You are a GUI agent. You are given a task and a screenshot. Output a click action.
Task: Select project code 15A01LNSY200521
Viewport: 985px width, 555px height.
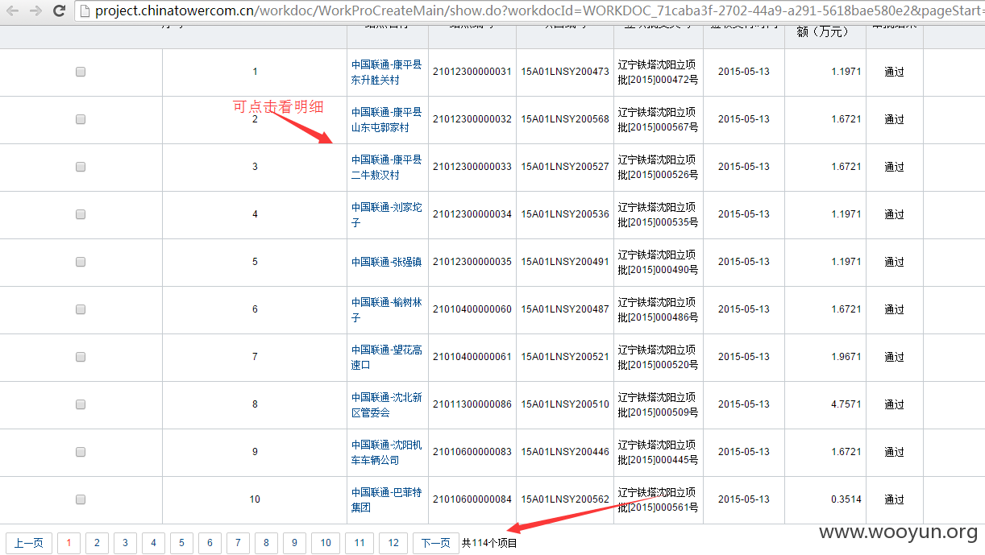coord(565,357)
